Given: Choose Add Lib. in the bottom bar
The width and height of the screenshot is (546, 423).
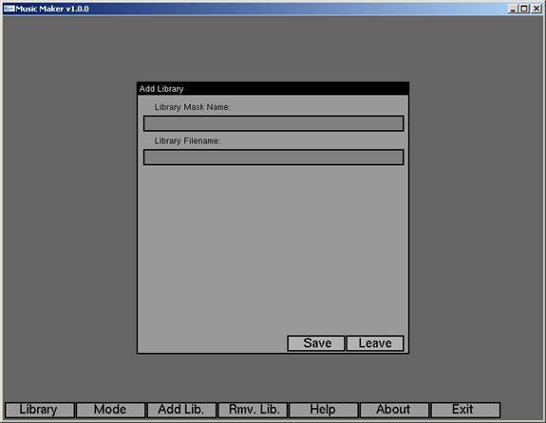Looking at the screenshot, I should tap(181, 410).
